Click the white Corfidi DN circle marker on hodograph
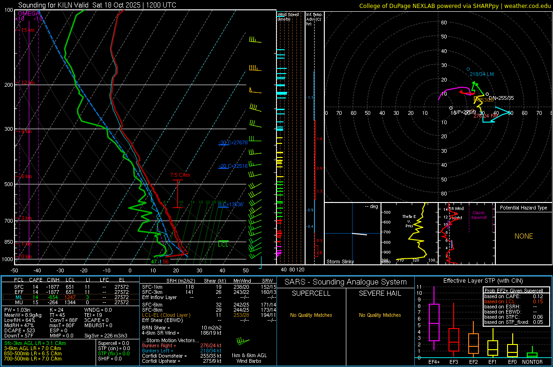Screen dimensions: 553x367 click(x=487, y=94)
